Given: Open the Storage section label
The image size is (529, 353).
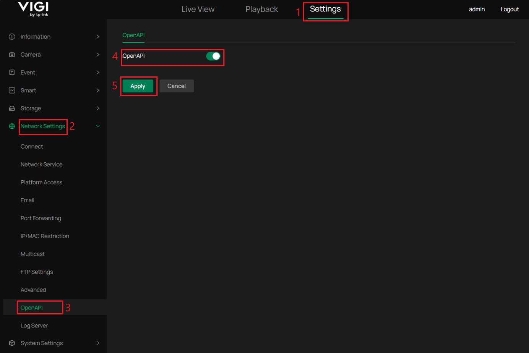Looking at the screenshot, I should pyautogui.click(x=31, y=108).
